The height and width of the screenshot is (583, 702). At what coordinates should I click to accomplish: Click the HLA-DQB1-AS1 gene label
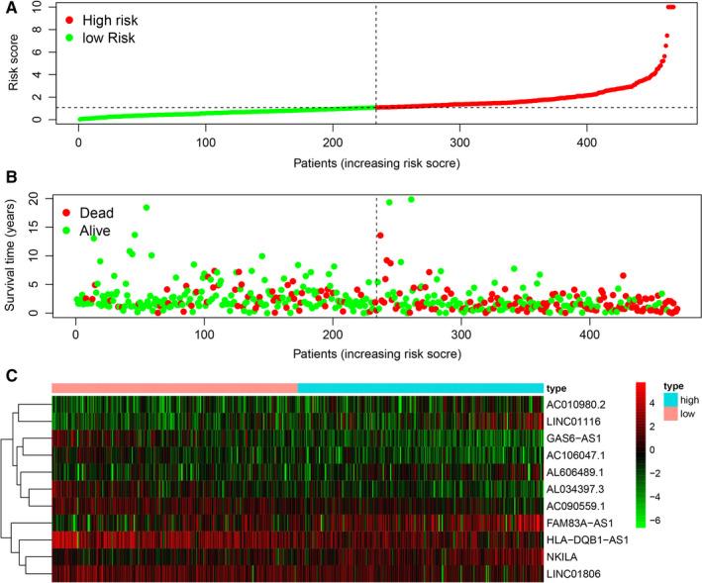591,539
